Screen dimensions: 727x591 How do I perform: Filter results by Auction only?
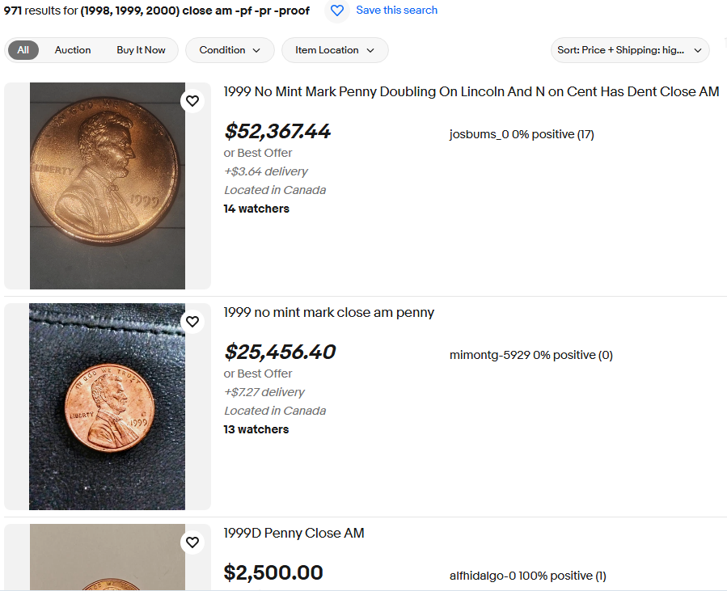point(73,50)
